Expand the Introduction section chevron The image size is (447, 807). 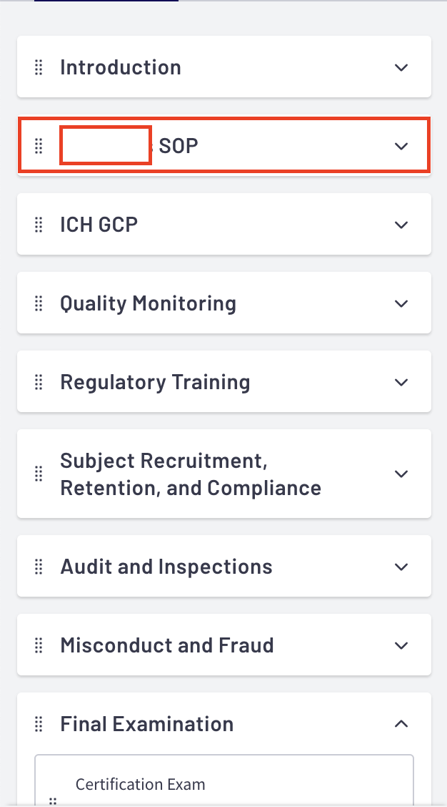[401, 67]
